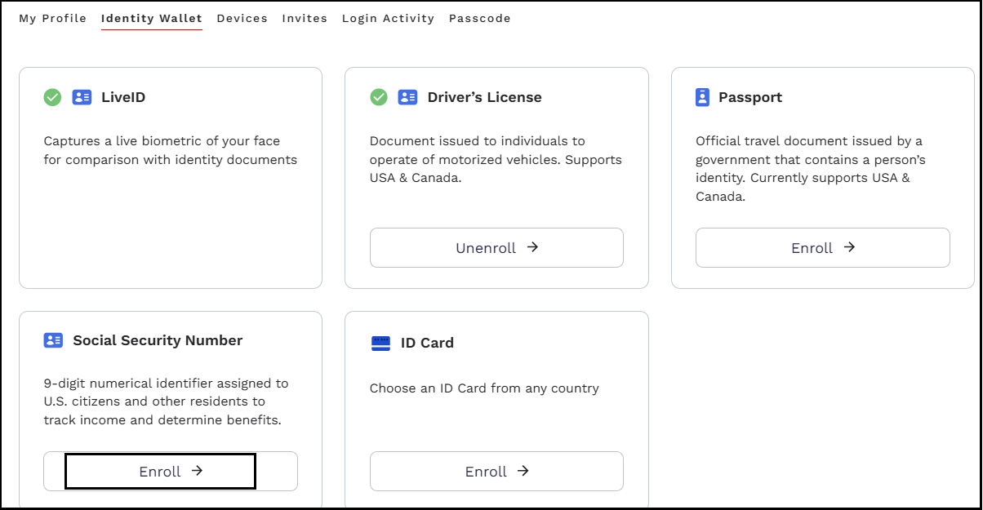
Task: Select the Identity Wallet tab
Action: coord(151,18)
